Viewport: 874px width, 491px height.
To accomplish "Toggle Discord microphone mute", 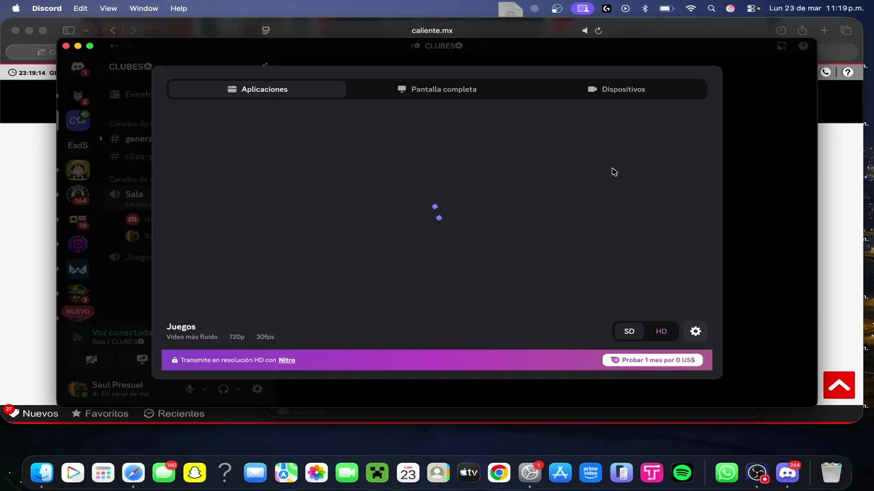I will tap(190, 389).
